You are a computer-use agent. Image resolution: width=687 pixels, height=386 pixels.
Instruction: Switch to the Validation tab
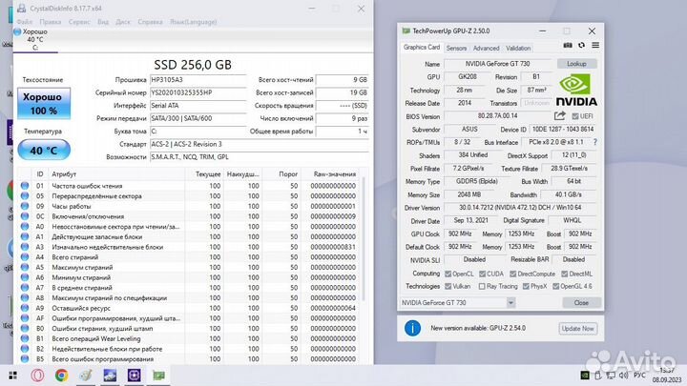pyautogui.click(x=518, y=49)
